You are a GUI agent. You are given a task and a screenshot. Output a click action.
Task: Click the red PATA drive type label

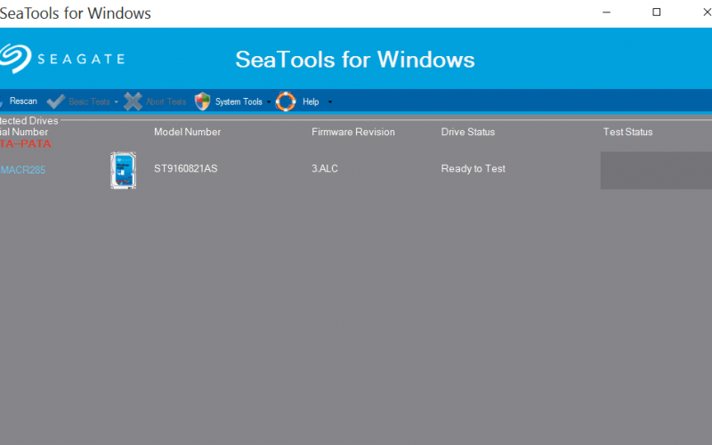(26, 143)
